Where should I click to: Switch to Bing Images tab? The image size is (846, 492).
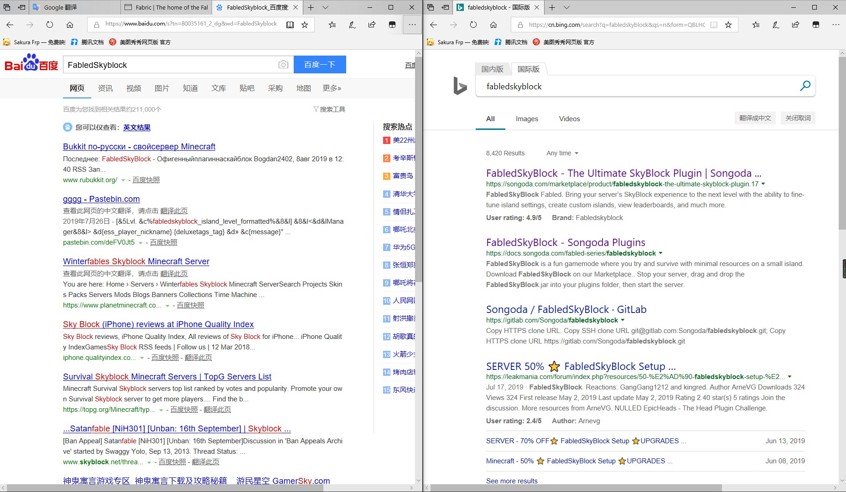(x=527, y=119)
